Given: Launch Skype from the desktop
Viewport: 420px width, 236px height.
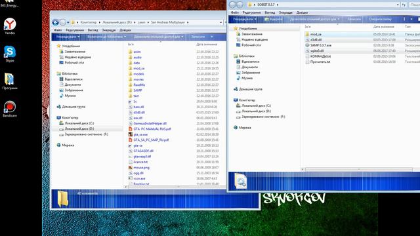Looking at the screenshot, I should coord(10,52).
